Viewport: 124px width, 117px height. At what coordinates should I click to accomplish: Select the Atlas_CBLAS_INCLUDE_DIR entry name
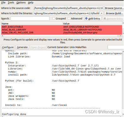pyautogui.click(x=17, y=33)
